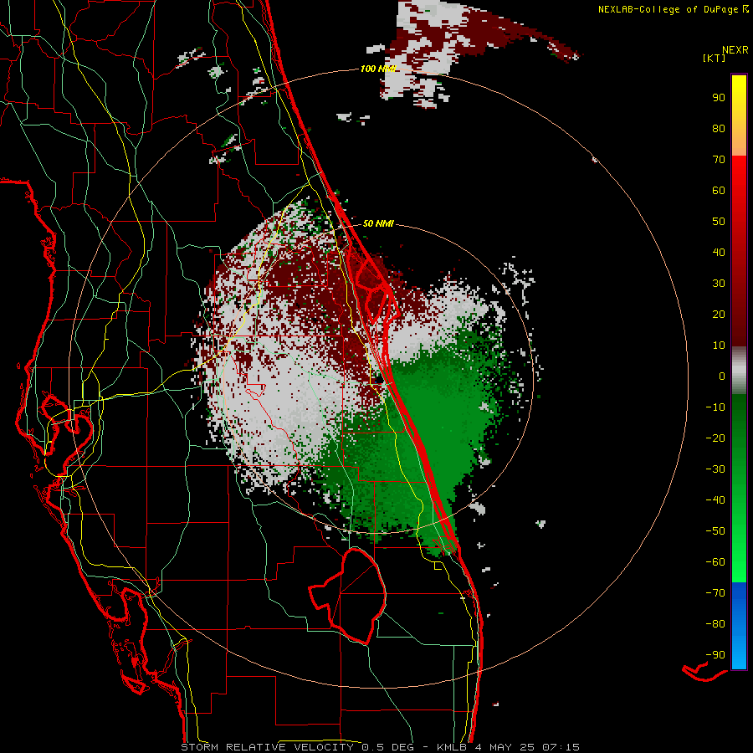Click the 50 NMI range ring label
Viewport: 753px width, 753px height.
point(378,223)
